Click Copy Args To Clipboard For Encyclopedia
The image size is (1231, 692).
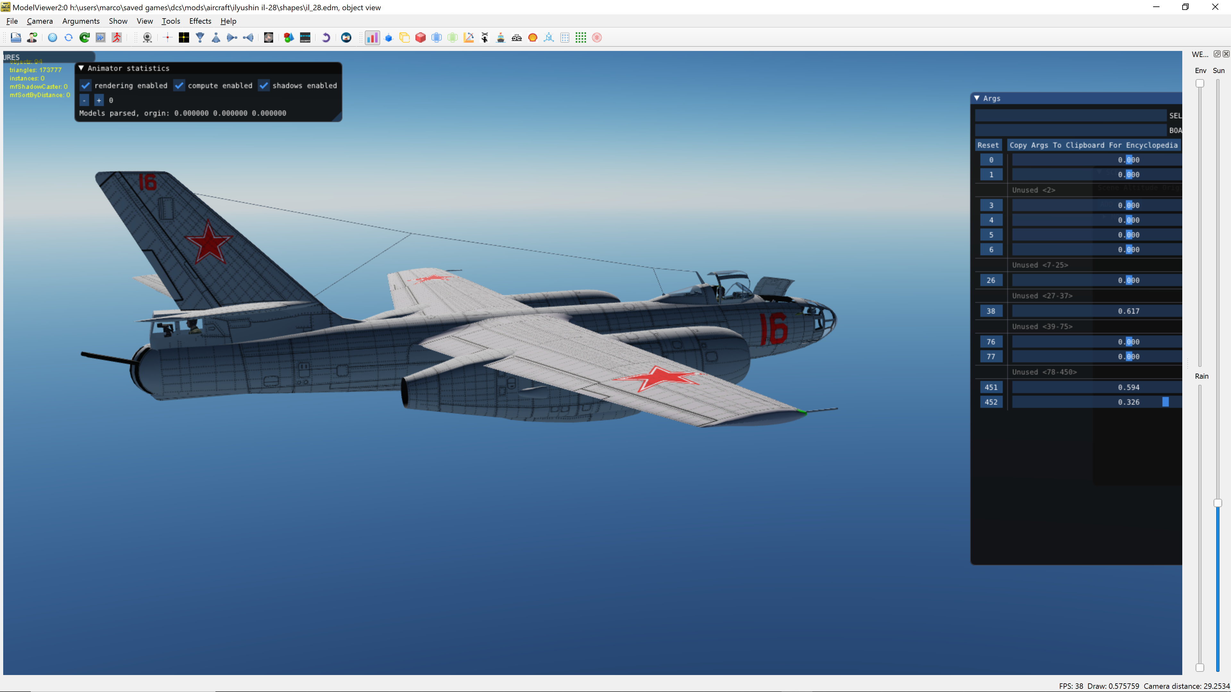(1093, 145)
